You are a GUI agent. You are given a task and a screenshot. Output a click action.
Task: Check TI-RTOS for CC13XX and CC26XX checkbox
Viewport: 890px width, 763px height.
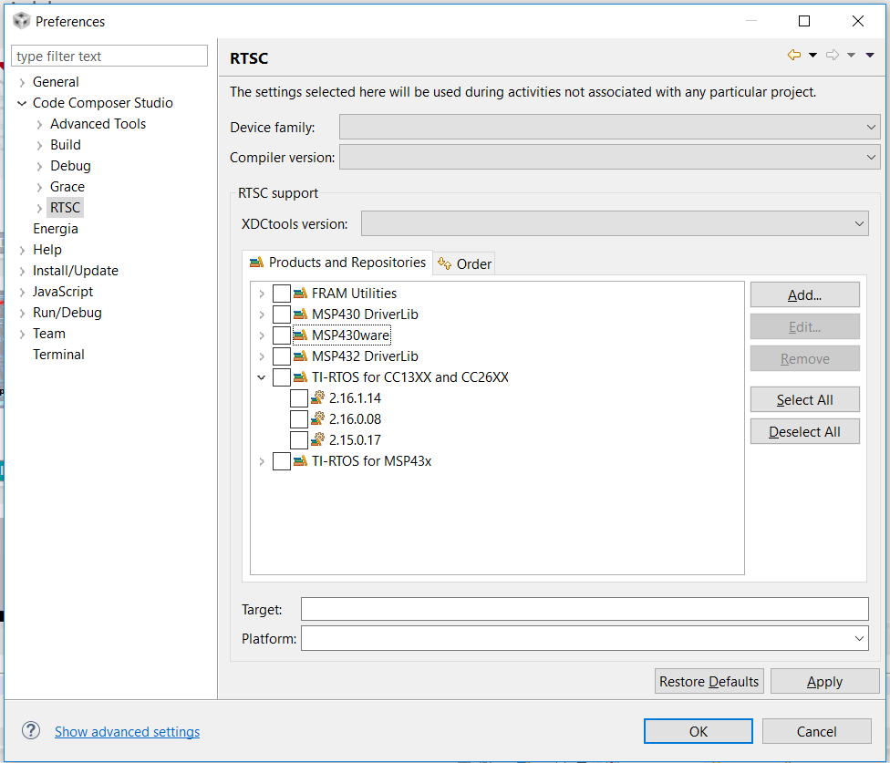(282, 377)
